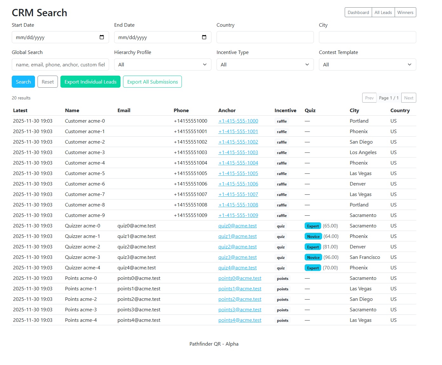Expand the Contest Template dropdown
The width and height of the screenshot is (442, 365).
click(x=367, y=64)
